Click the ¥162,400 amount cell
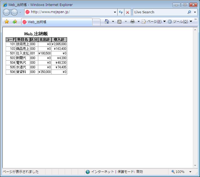Screen dimensions: 200x177 click(59, 49)
